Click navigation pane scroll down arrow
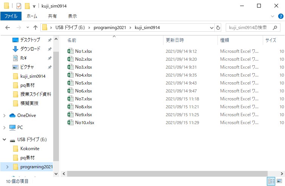Viewport: 285px width, 186px height. coord(56,174)
